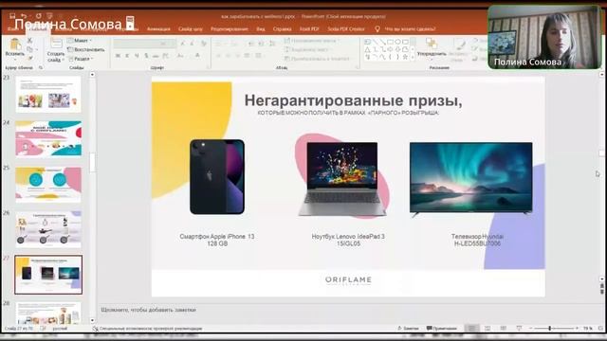This screenshot has width=607, height=341.
Task: Select slide 23 thumbnail
Action: [48, 95]
